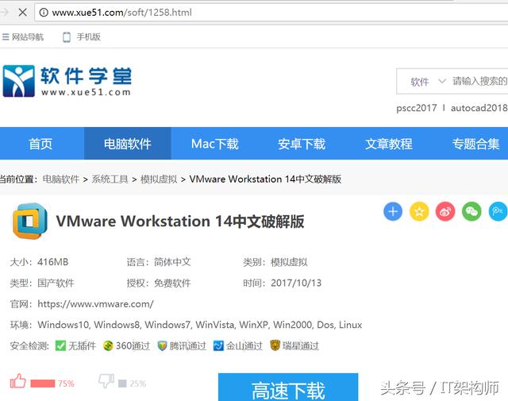Click the 无插件 green checkmark icon

(60, 346)
